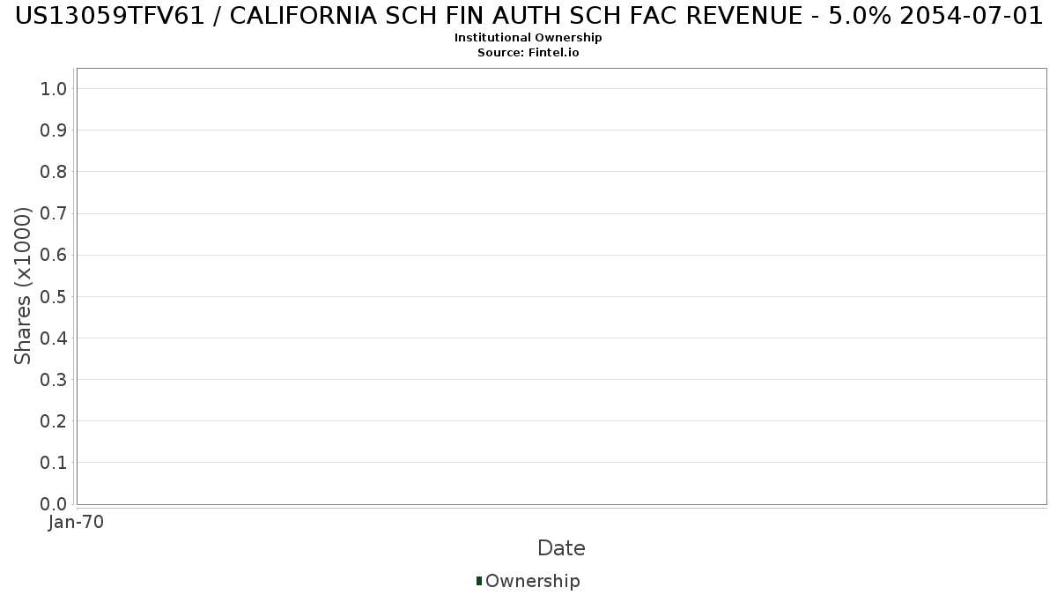The image size is (1057, 595).
Task: Click the 0.5 y-axis tick label
Action: click(x=54, y=296)
